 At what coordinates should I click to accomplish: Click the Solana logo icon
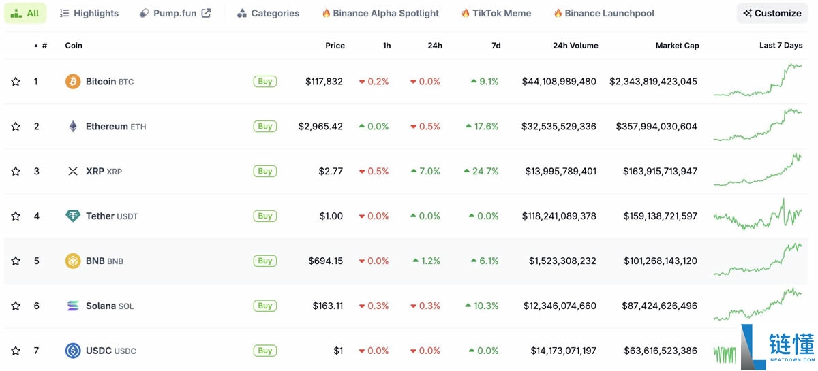(73, 306)
